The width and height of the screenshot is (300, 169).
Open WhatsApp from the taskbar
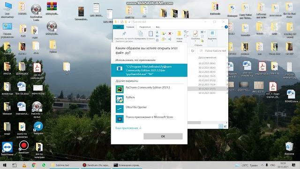coord(44,165)
